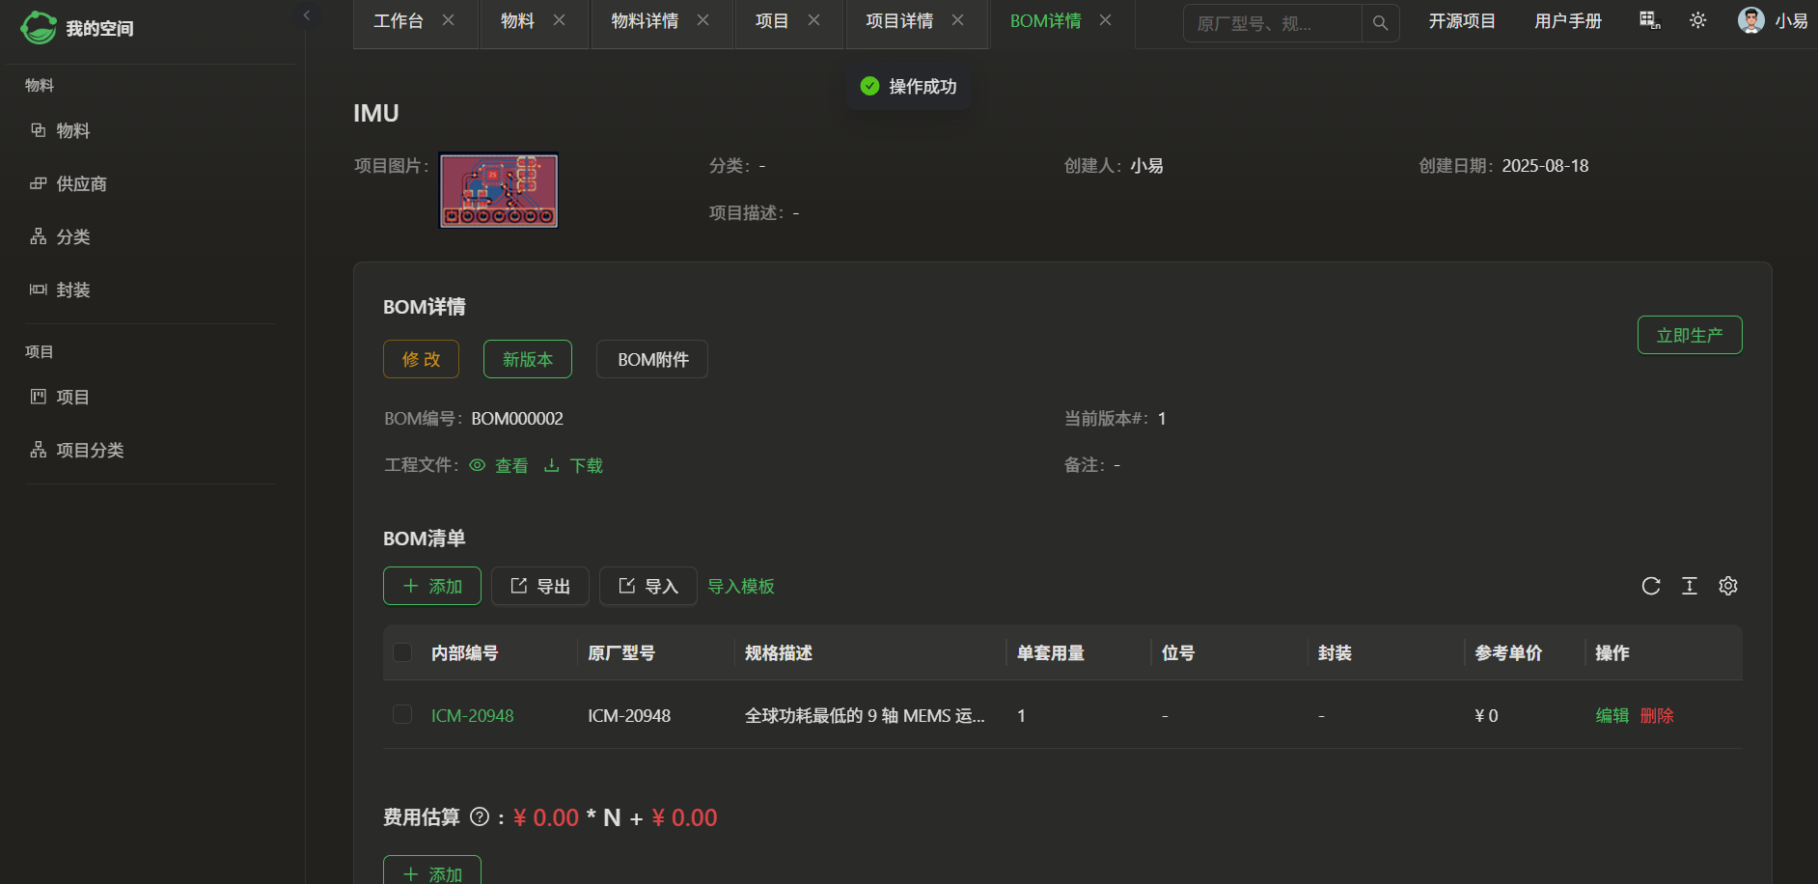Click the 我的空间 logo icon
Viewport: 1818px width, 884px height.
click(x=39, y=27)
